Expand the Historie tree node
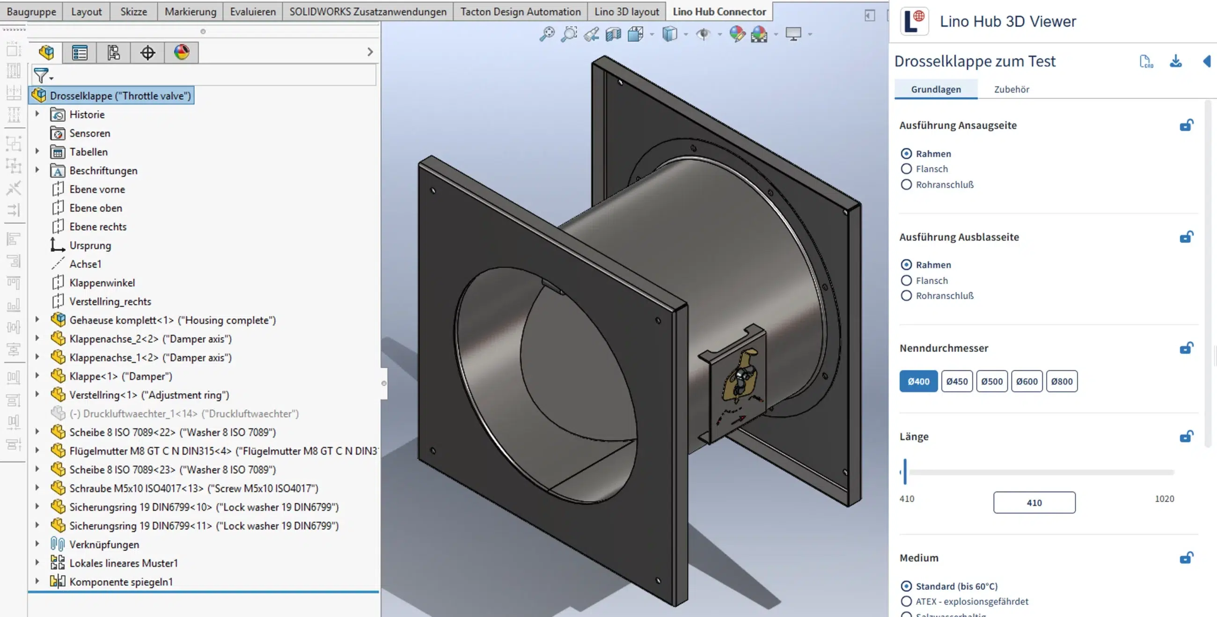The width and height of the screenshot is (1217, 617). (x=37, y=114)
